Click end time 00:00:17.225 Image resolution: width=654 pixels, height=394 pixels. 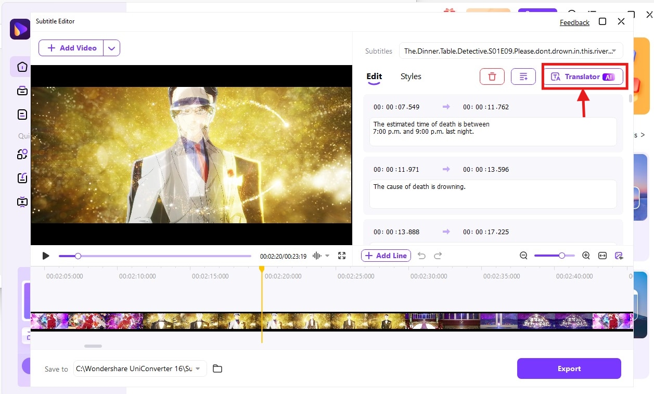point(486,232)
